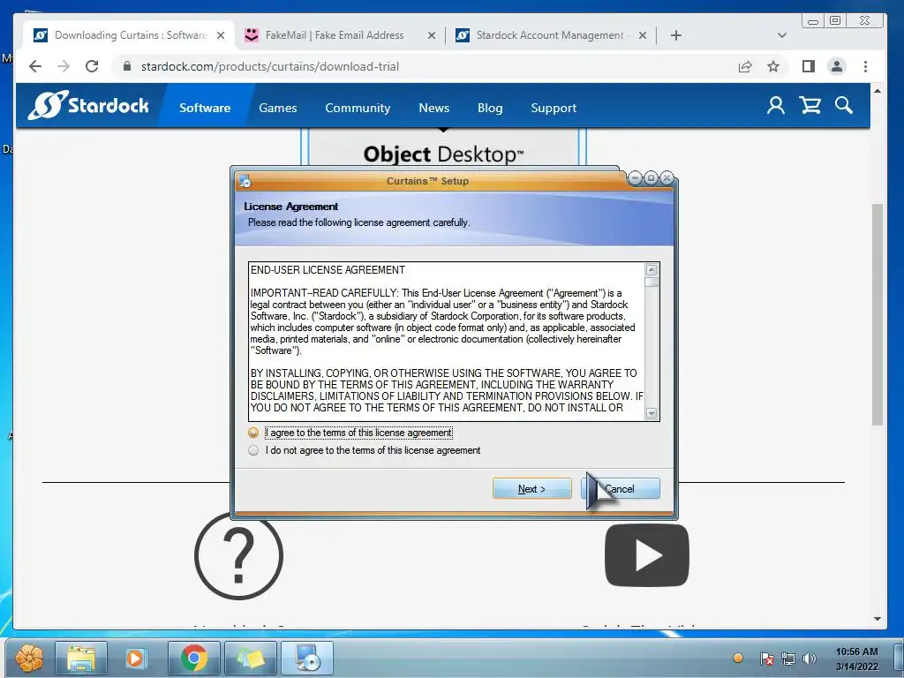Toggle the browser side panel icon
The width and height of the screenshot is (904, 678).
click(809, 66)
